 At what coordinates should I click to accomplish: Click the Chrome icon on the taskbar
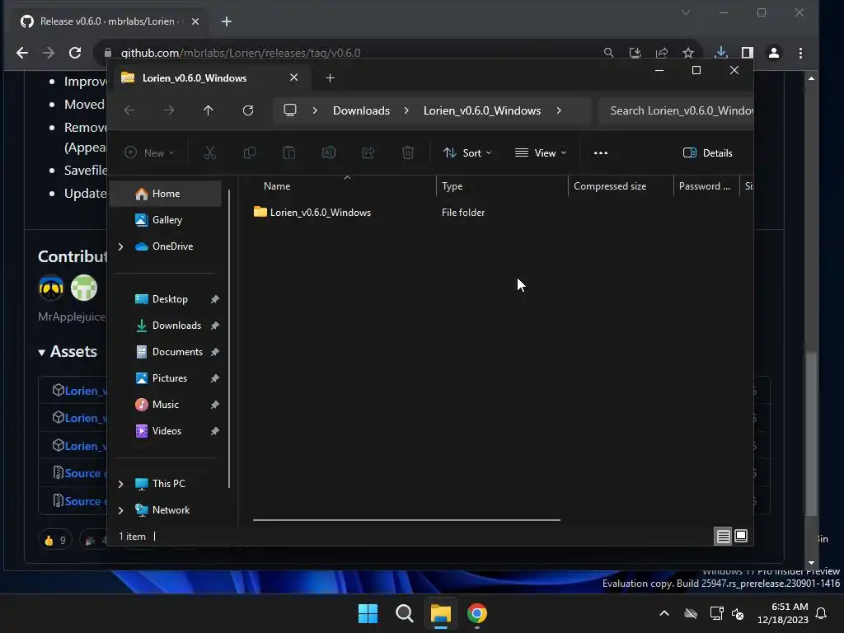[x=477, y=613]
